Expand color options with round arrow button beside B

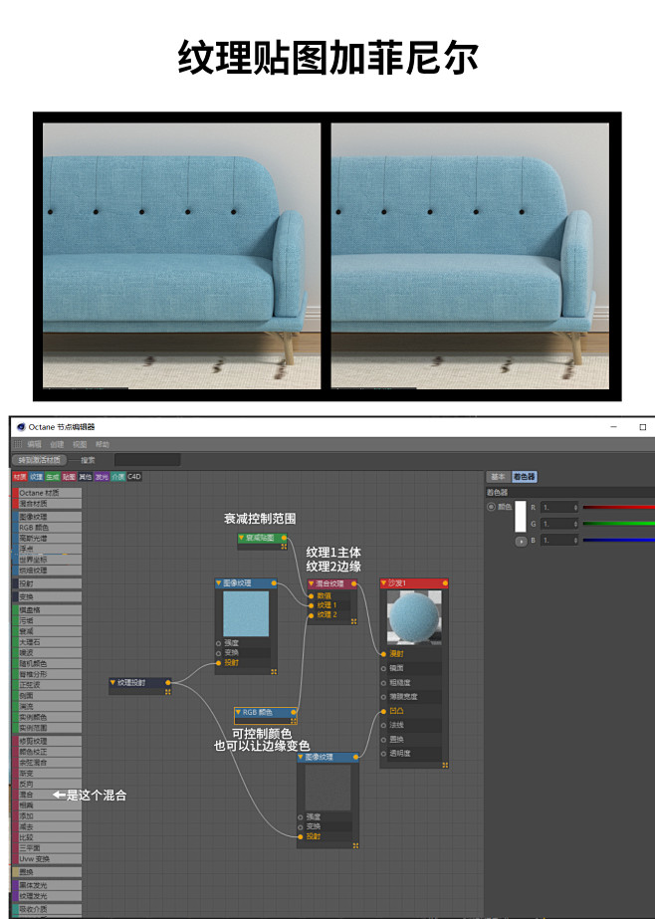521,542
